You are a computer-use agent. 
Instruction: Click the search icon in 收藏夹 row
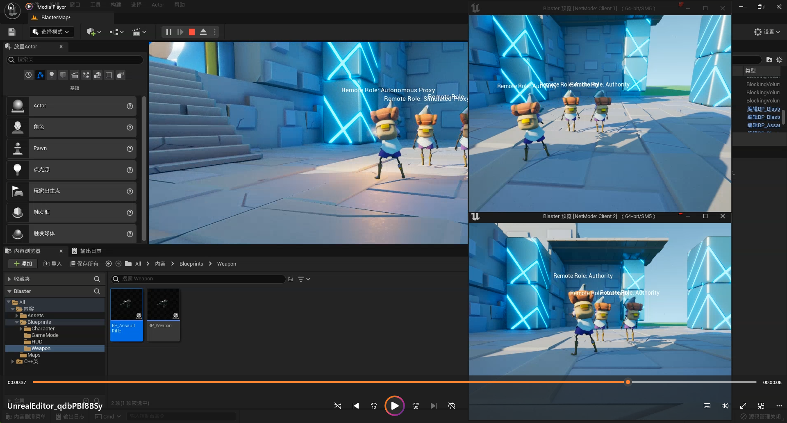coord(97,279)
